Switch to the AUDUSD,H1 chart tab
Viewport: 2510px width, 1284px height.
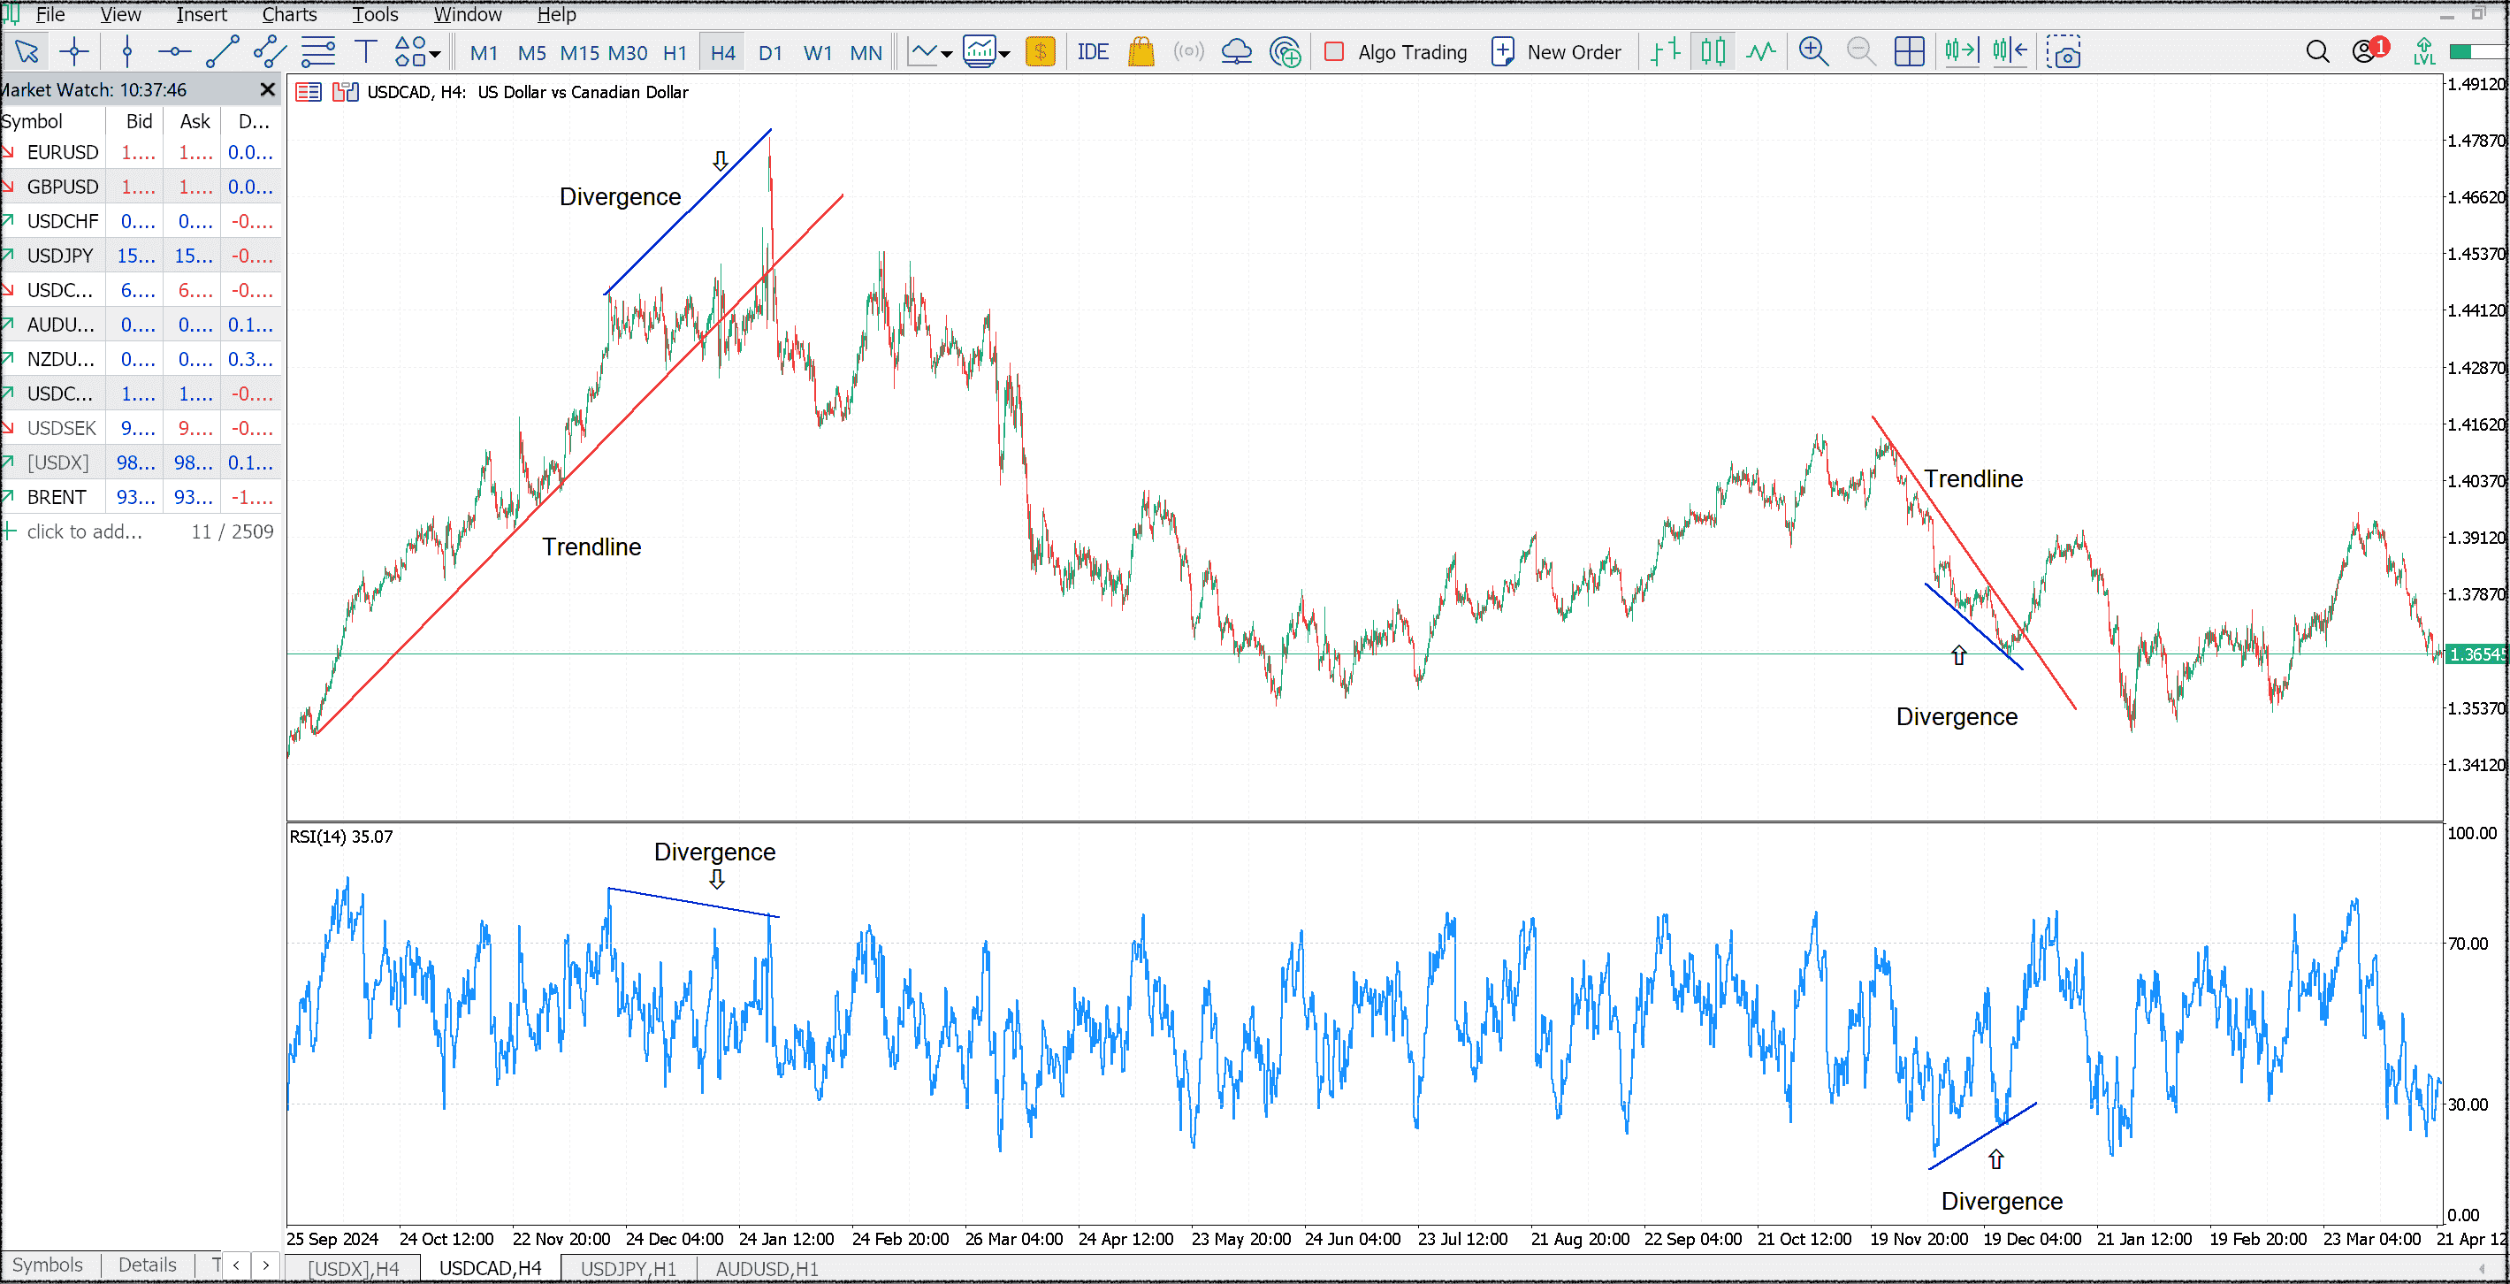click(x=767, y=1268)
